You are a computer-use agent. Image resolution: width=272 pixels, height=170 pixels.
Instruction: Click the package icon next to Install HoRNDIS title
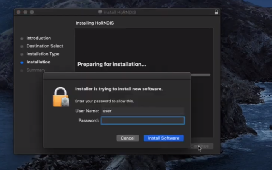(100, 12)
